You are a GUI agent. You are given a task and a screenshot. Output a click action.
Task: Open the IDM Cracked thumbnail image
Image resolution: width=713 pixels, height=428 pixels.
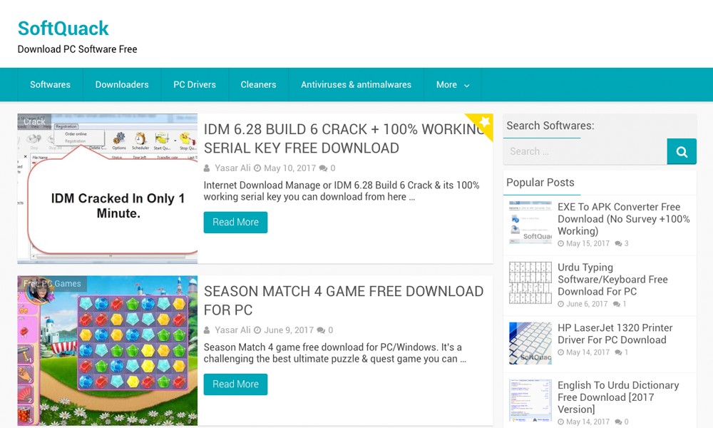[108, 189]
